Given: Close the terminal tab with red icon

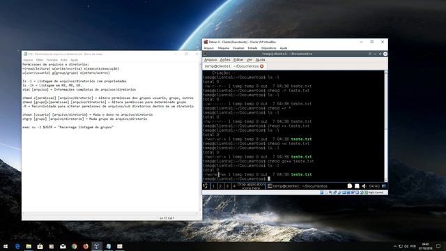Looking at the screenshot, I should pyautogui.click(x=262, y=66).
